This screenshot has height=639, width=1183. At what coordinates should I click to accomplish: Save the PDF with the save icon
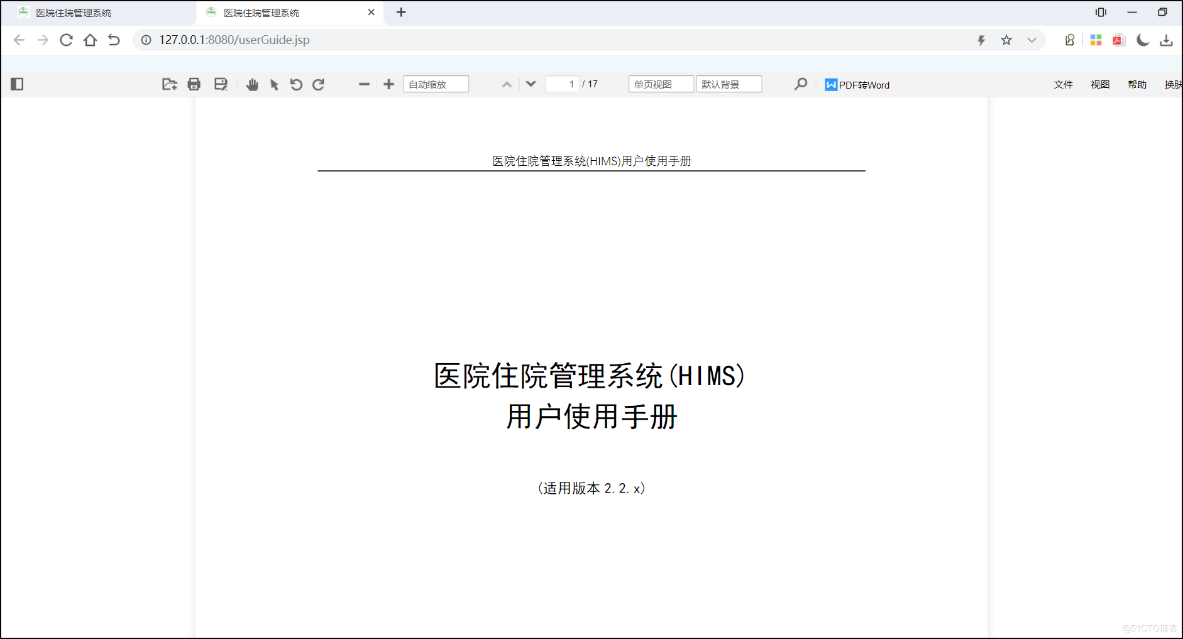click(221, 84)
